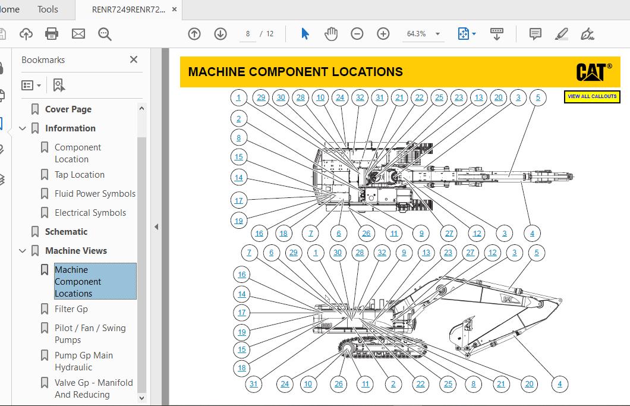This screenshot has height=406, width=630.
Task: Open the Schematic bookmark
Action: click(66, 232)
